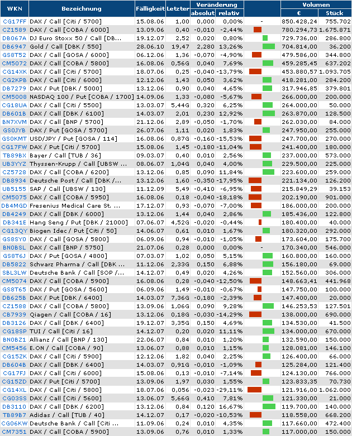Click the CM5008 NASDAQ put link
The image size is (352, 436).
point(14,97)
